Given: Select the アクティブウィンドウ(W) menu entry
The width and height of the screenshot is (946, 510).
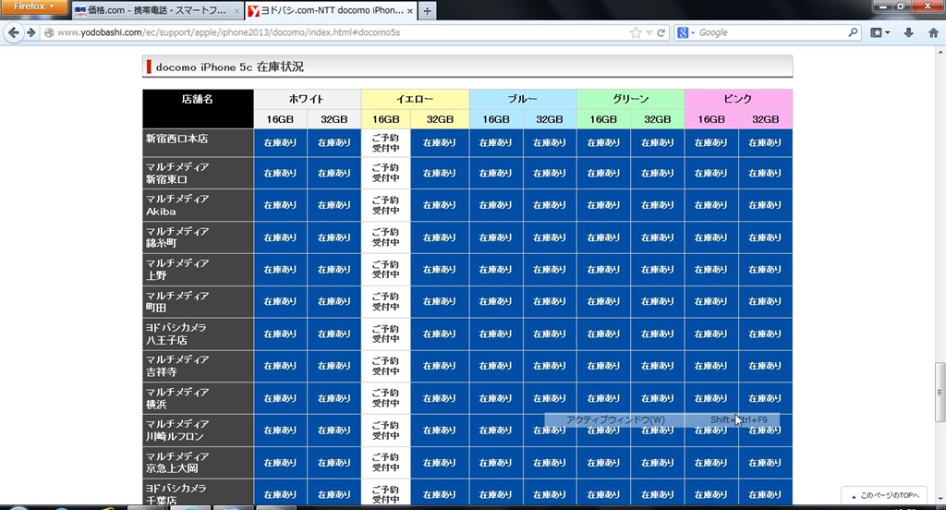Looking at the screenshot, I should (661, 420).
